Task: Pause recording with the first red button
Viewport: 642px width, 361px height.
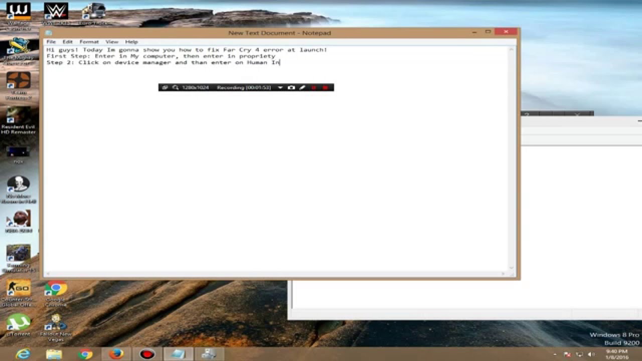Action: coord(314,88)
